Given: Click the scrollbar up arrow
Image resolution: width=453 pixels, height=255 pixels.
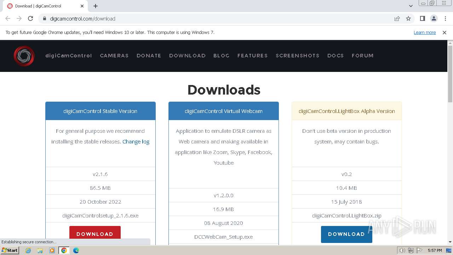Looking at the screenshot, I should click(x=450, y=43).
